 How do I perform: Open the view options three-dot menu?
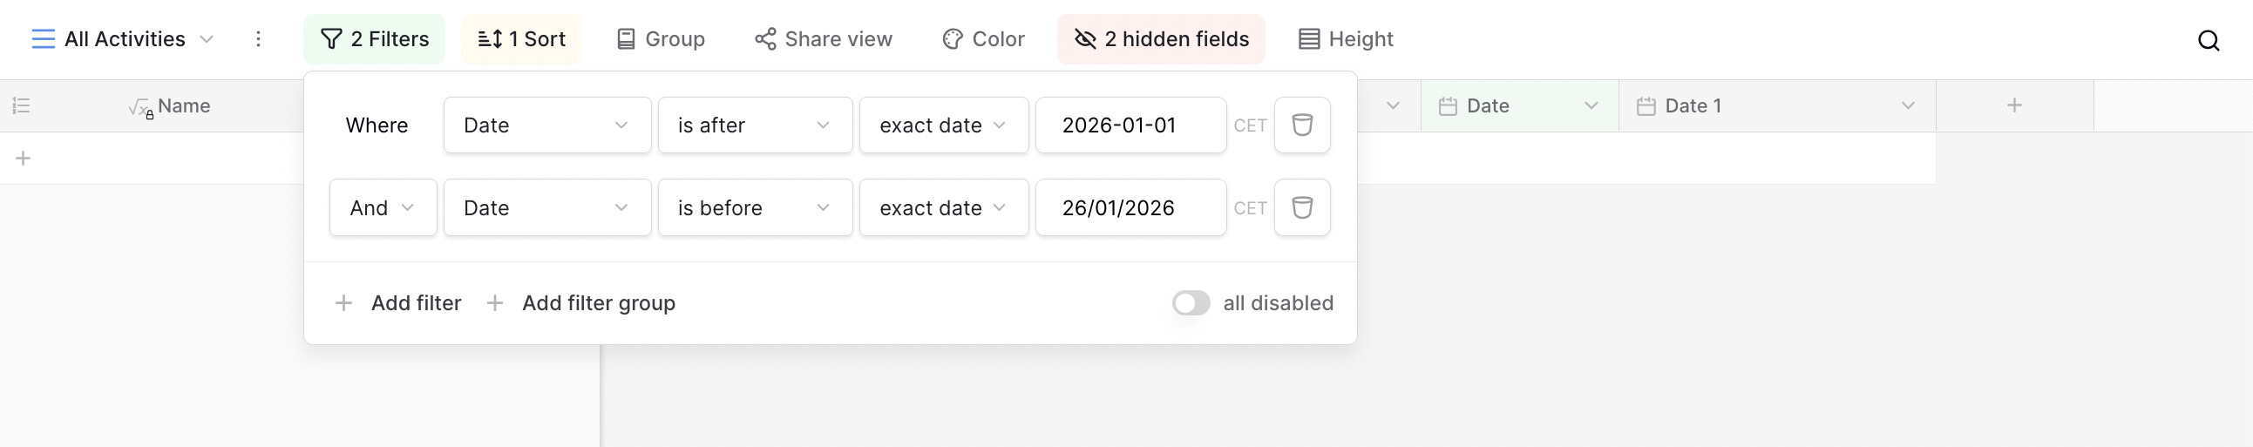click(258, 39)
